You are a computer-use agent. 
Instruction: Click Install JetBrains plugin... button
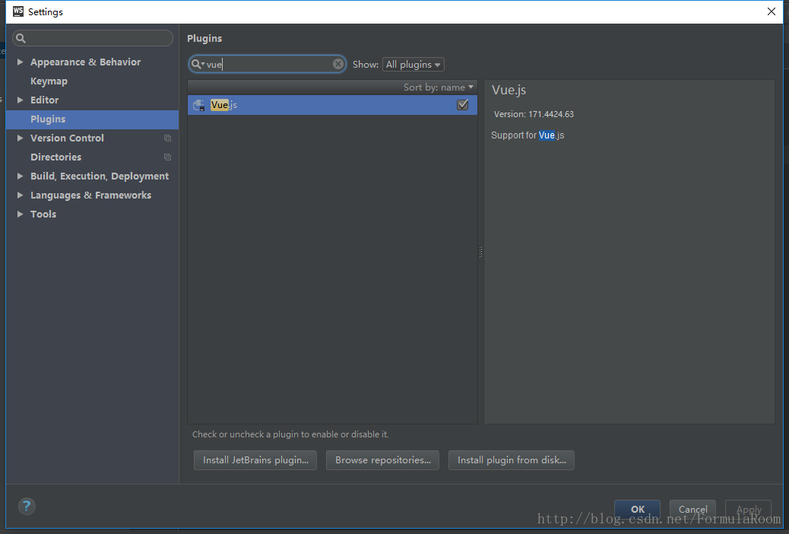(255, 460)
